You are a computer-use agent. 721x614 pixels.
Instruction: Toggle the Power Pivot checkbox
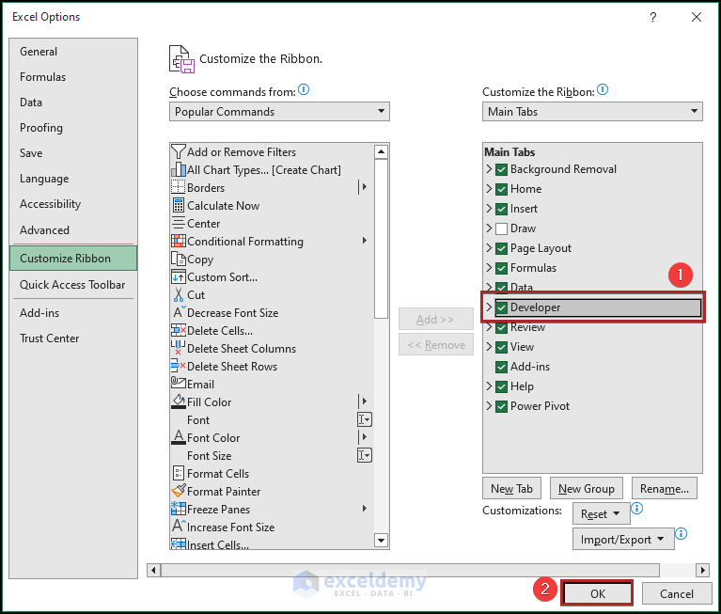point(501,406)
